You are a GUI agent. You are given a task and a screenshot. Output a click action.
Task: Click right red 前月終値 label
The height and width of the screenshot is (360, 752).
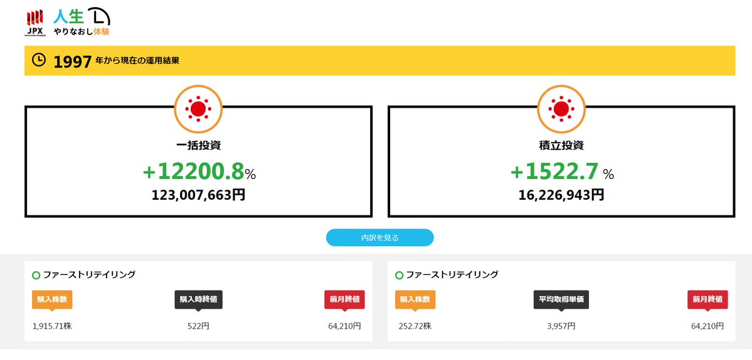pos(707,299)
